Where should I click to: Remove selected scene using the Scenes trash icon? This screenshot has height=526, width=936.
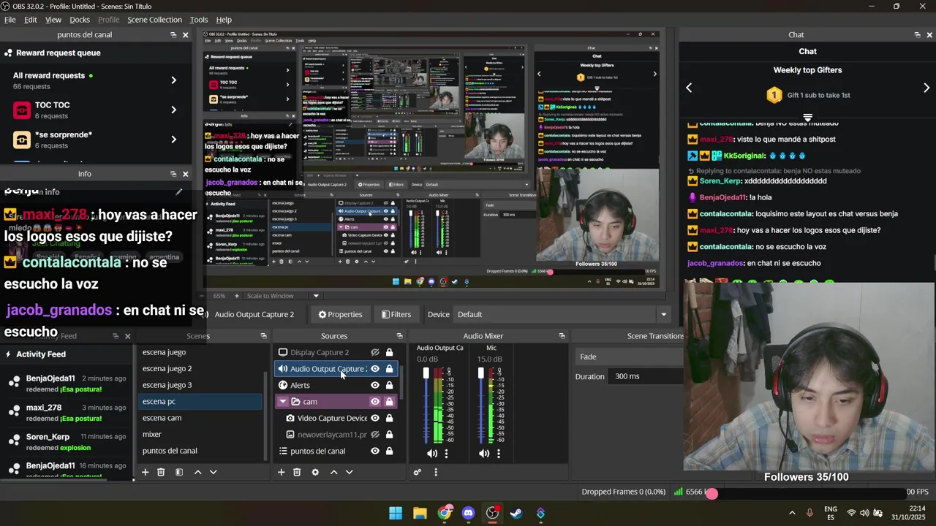tap(161, 472)
